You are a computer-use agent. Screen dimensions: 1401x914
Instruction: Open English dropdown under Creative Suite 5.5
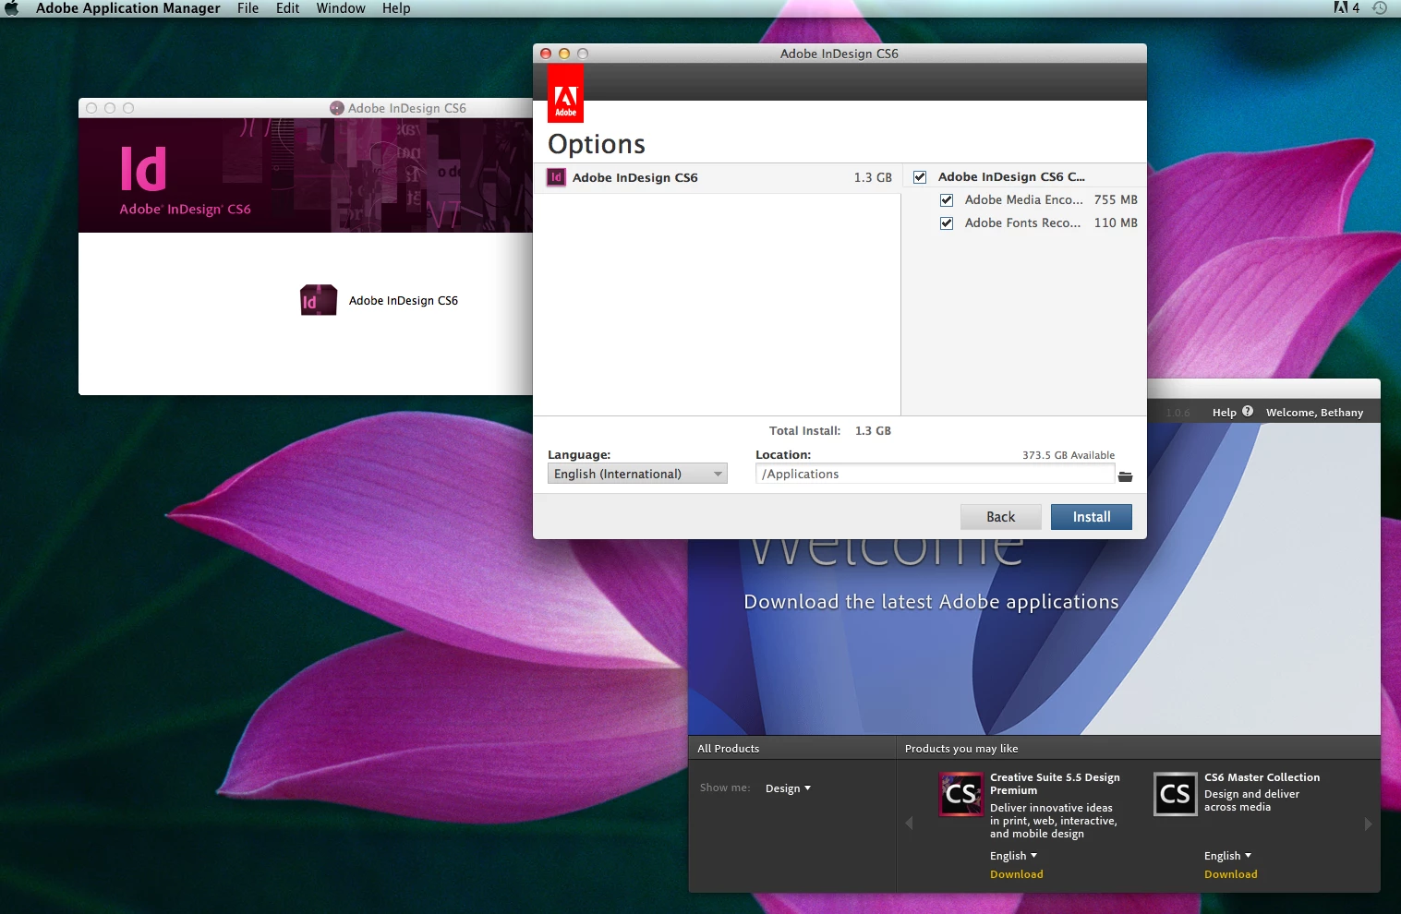(x=1013, y=856)
